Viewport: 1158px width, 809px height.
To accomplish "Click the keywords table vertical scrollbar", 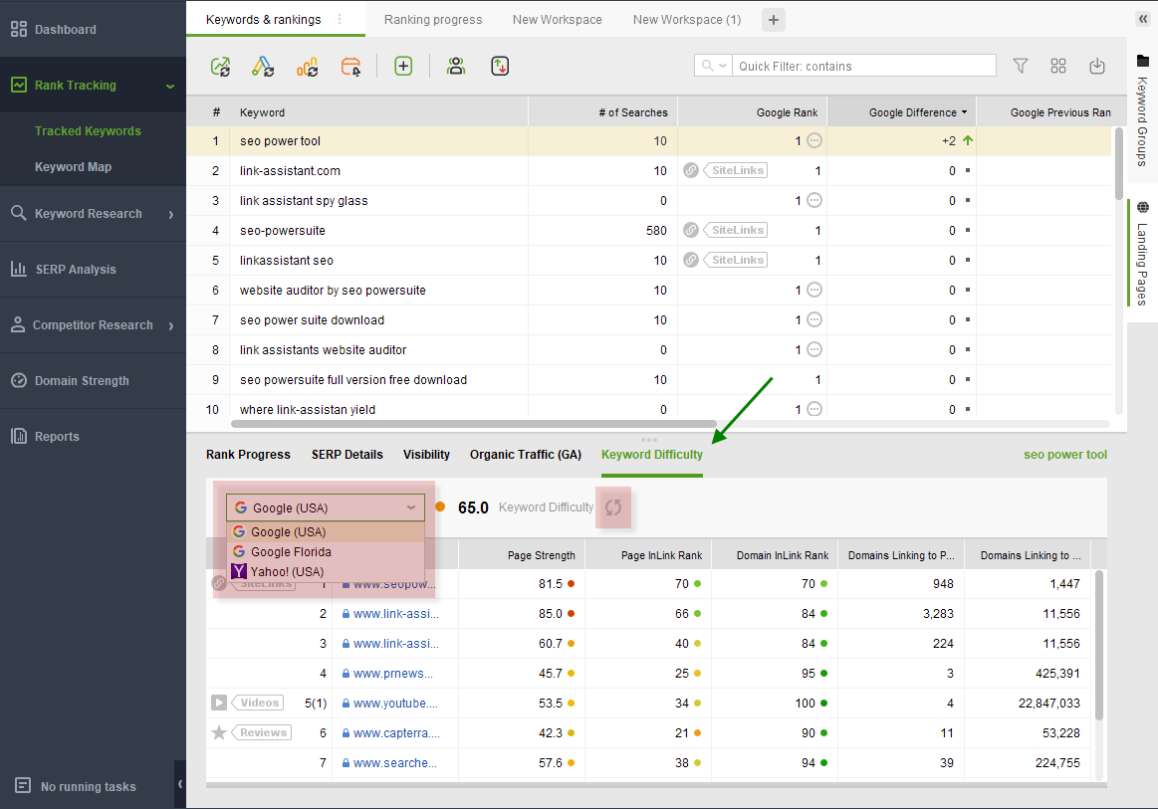I will 1119,162.
